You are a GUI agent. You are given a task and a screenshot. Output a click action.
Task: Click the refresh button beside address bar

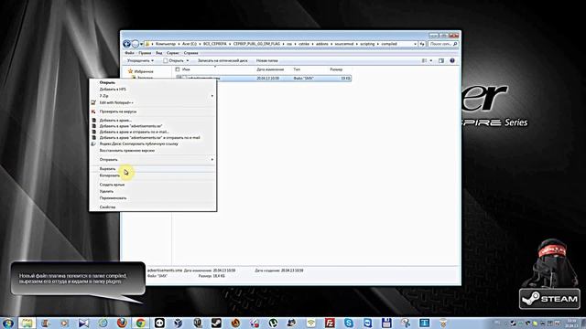click(422, 44)
